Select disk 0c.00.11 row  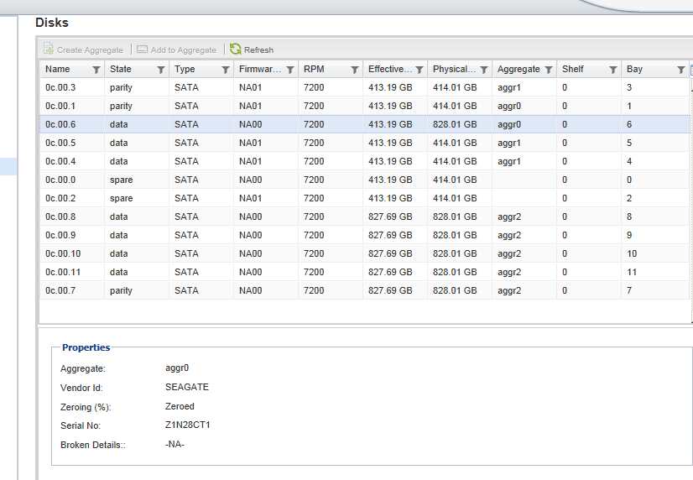click(365, 272)
